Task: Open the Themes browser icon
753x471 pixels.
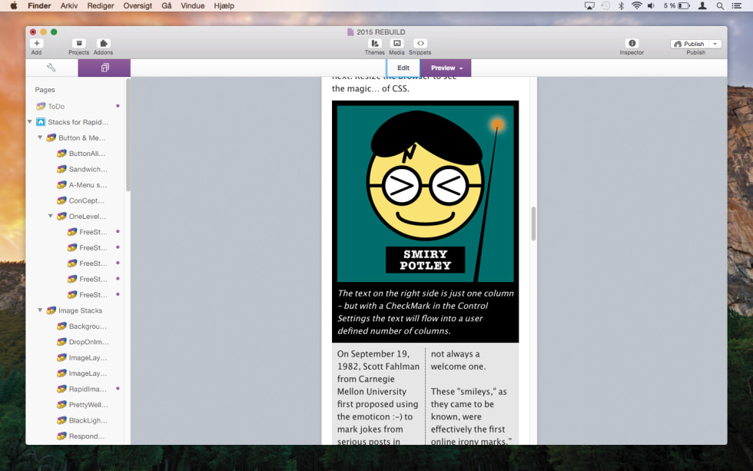Action: pos(375,43)
